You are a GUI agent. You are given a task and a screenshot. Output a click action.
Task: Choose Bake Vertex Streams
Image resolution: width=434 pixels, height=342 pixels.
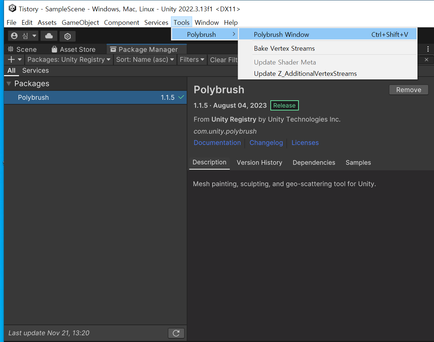(327, 48)
